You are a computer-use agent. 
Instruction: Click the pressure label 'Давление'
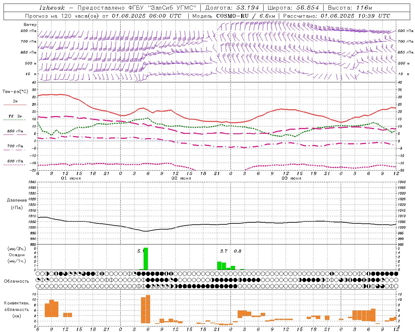17,200
